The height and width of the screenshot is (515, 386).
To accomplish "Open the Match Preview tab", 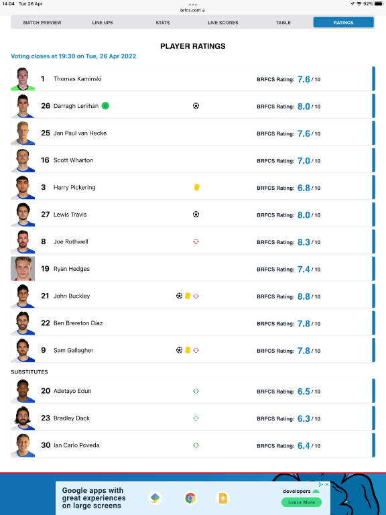I will 42,23.
